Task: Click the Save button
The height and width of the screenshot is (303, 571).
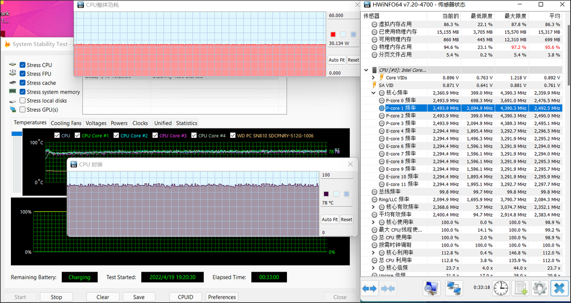Action: click(x=139, y=297)
